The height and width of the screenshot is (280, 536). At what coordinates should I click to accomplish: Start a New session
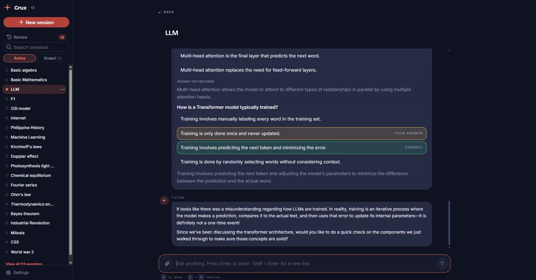36,22
